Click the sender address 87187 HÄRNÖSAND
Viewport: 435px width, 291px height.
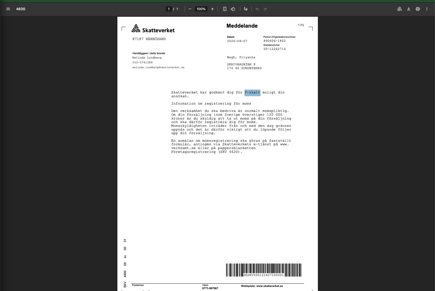point(149,39)
